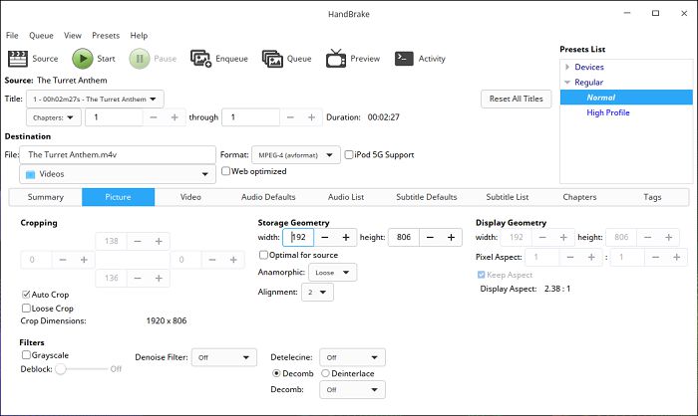Collapse the Regular presets tree group
This screenshot has height=416, width=698.
[567, 83]
